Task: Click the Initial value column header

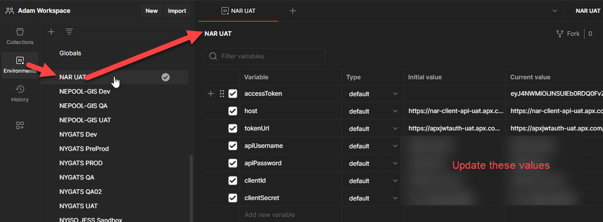Action: 425,77
